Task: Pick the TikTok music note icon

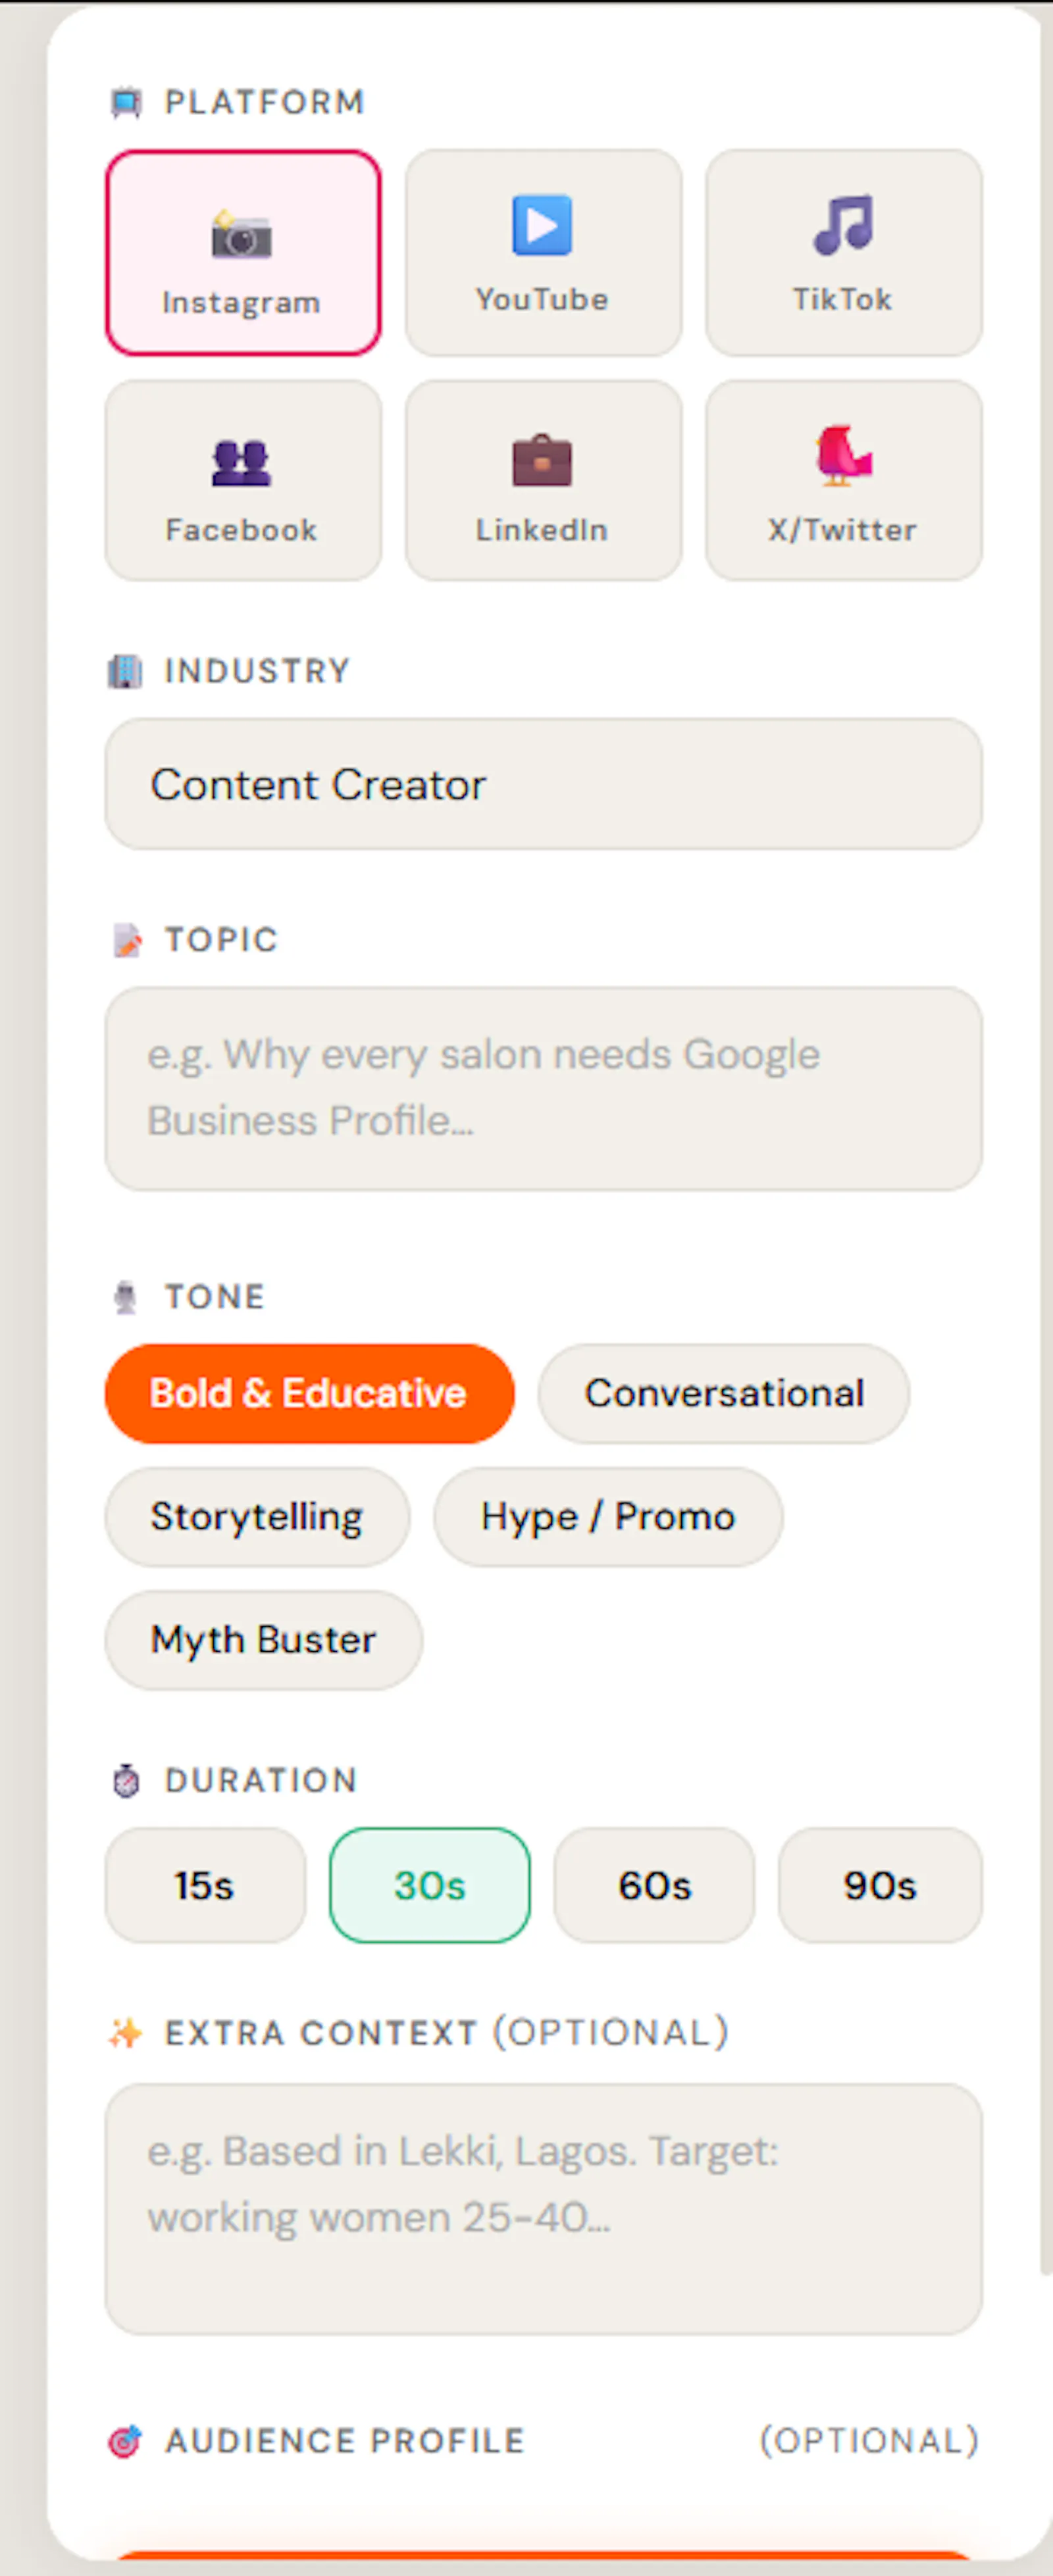Action: point(843,225)
